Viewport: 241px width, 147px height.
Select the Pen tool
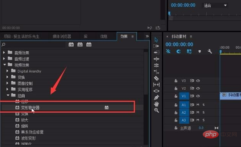point(156,98)
